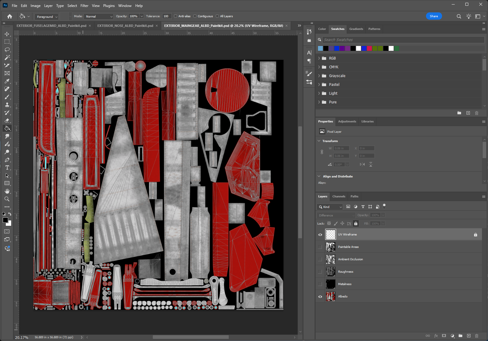Show the Roughness layer
488x341 pixels.
(320, 272)
